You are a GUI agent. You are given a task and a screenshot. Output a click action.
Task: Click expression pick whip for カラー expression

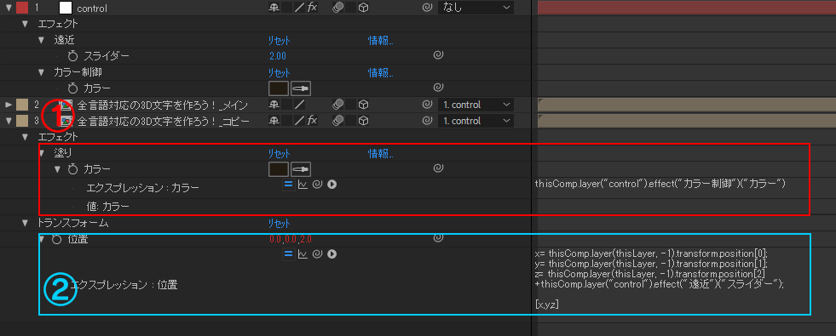click(x=317, y=185)
